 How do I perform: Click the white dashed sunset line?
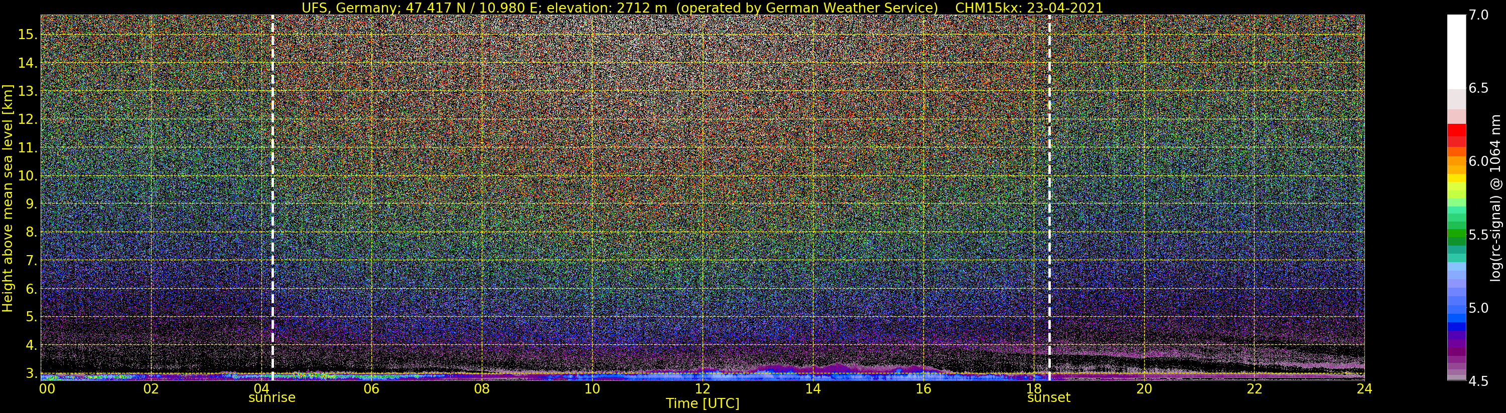[x=1049, y=197]
